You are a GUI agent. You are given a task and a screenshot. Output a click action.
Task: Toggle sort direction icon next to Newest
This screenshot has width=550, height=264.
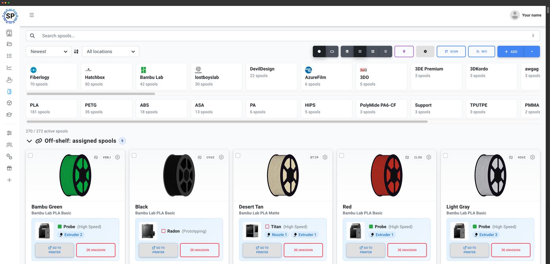(x=76, y=52)
